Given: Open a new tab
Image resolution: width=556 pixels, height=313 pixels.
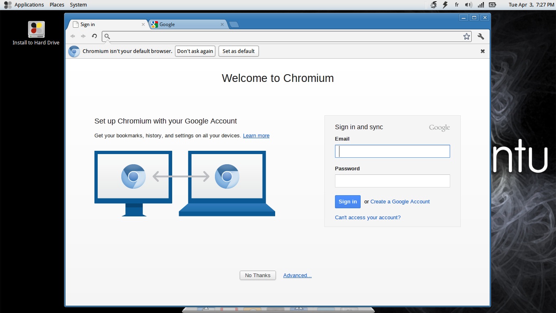Looking at the screenshot, I should click(x=234, y=24).
